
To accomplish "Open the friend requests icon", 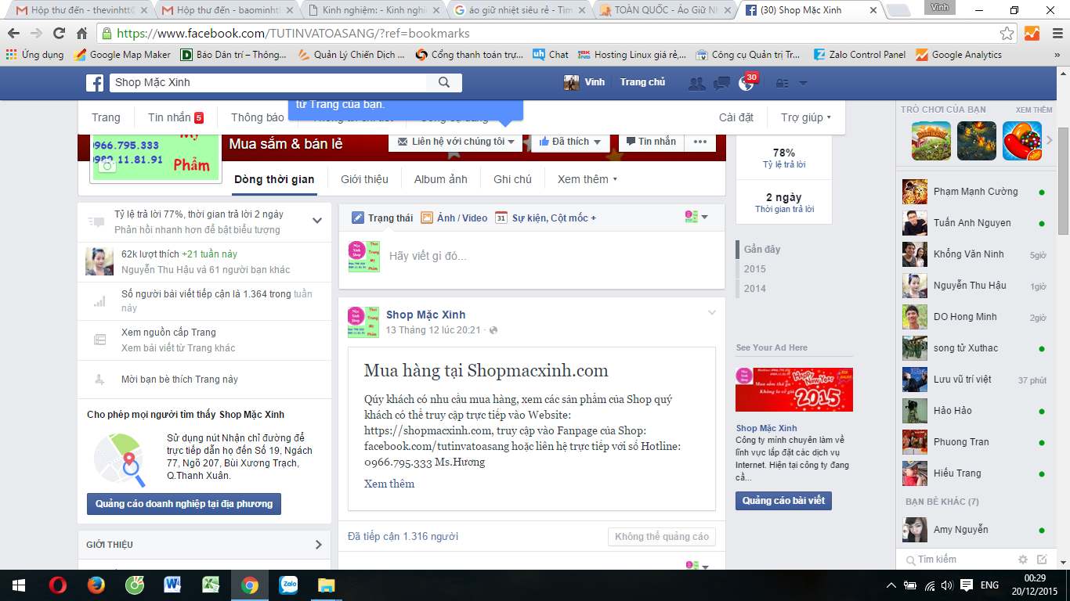I will coord(696,83).
